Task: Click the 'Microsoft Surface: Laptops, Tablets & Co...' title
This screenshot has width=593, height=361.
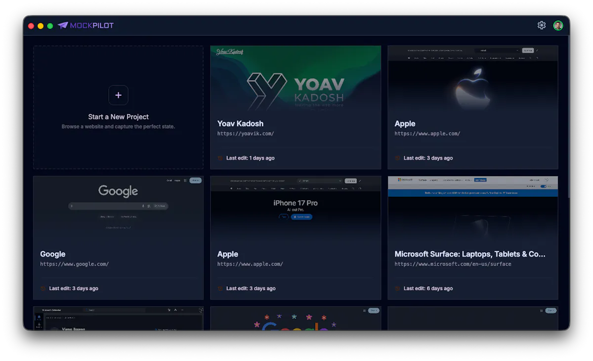Action: point(470,254)
